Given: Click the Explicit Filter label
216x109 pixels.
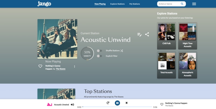Looking at the screenshot, I should 112,56.
